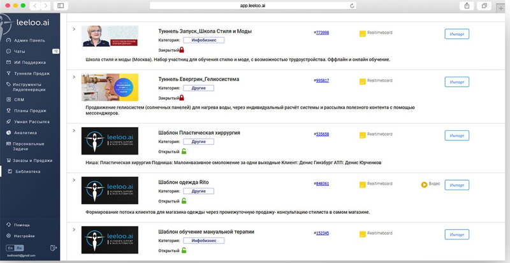Open Настройки settings
The height and width of the screenshot is (263, 510).
[24, 236]
